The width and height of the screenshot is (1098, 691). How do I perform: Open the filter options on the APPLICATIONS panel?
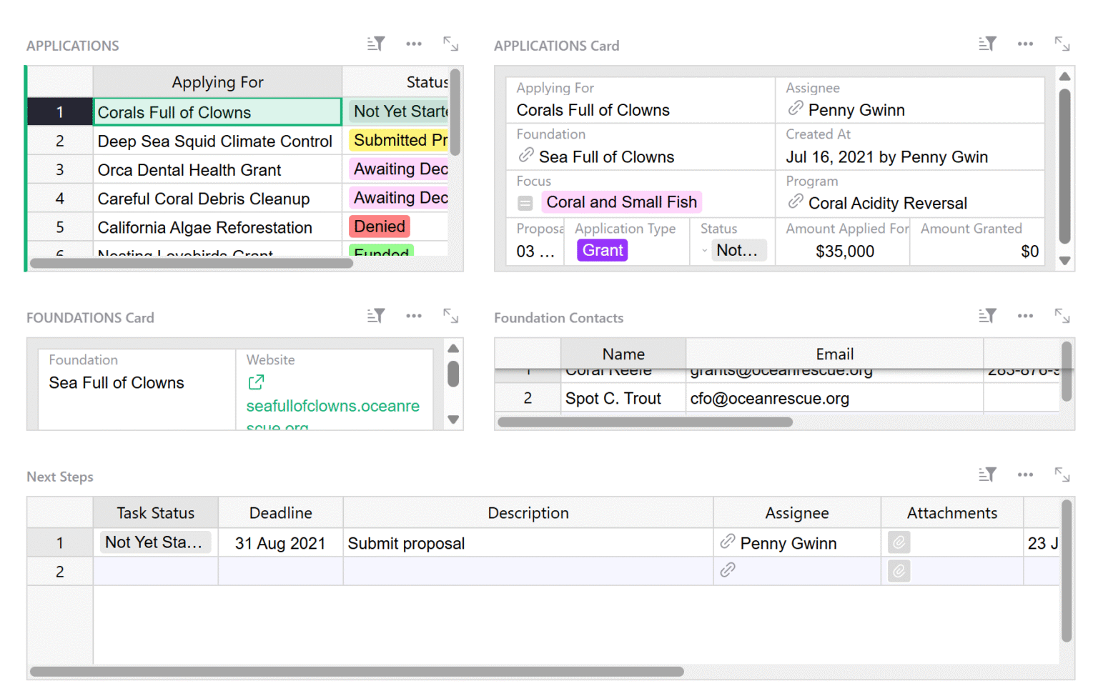(375, 44)
